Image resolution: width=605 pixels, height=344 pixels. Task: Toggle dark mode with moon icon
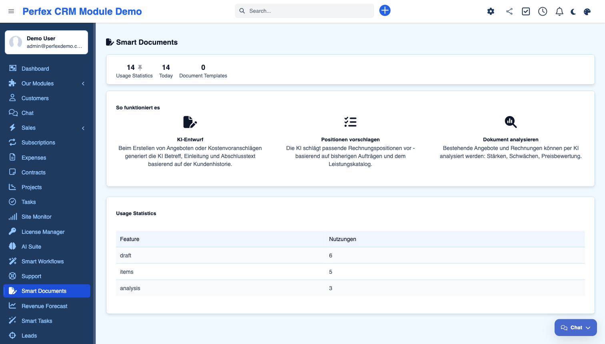(573, 12)
